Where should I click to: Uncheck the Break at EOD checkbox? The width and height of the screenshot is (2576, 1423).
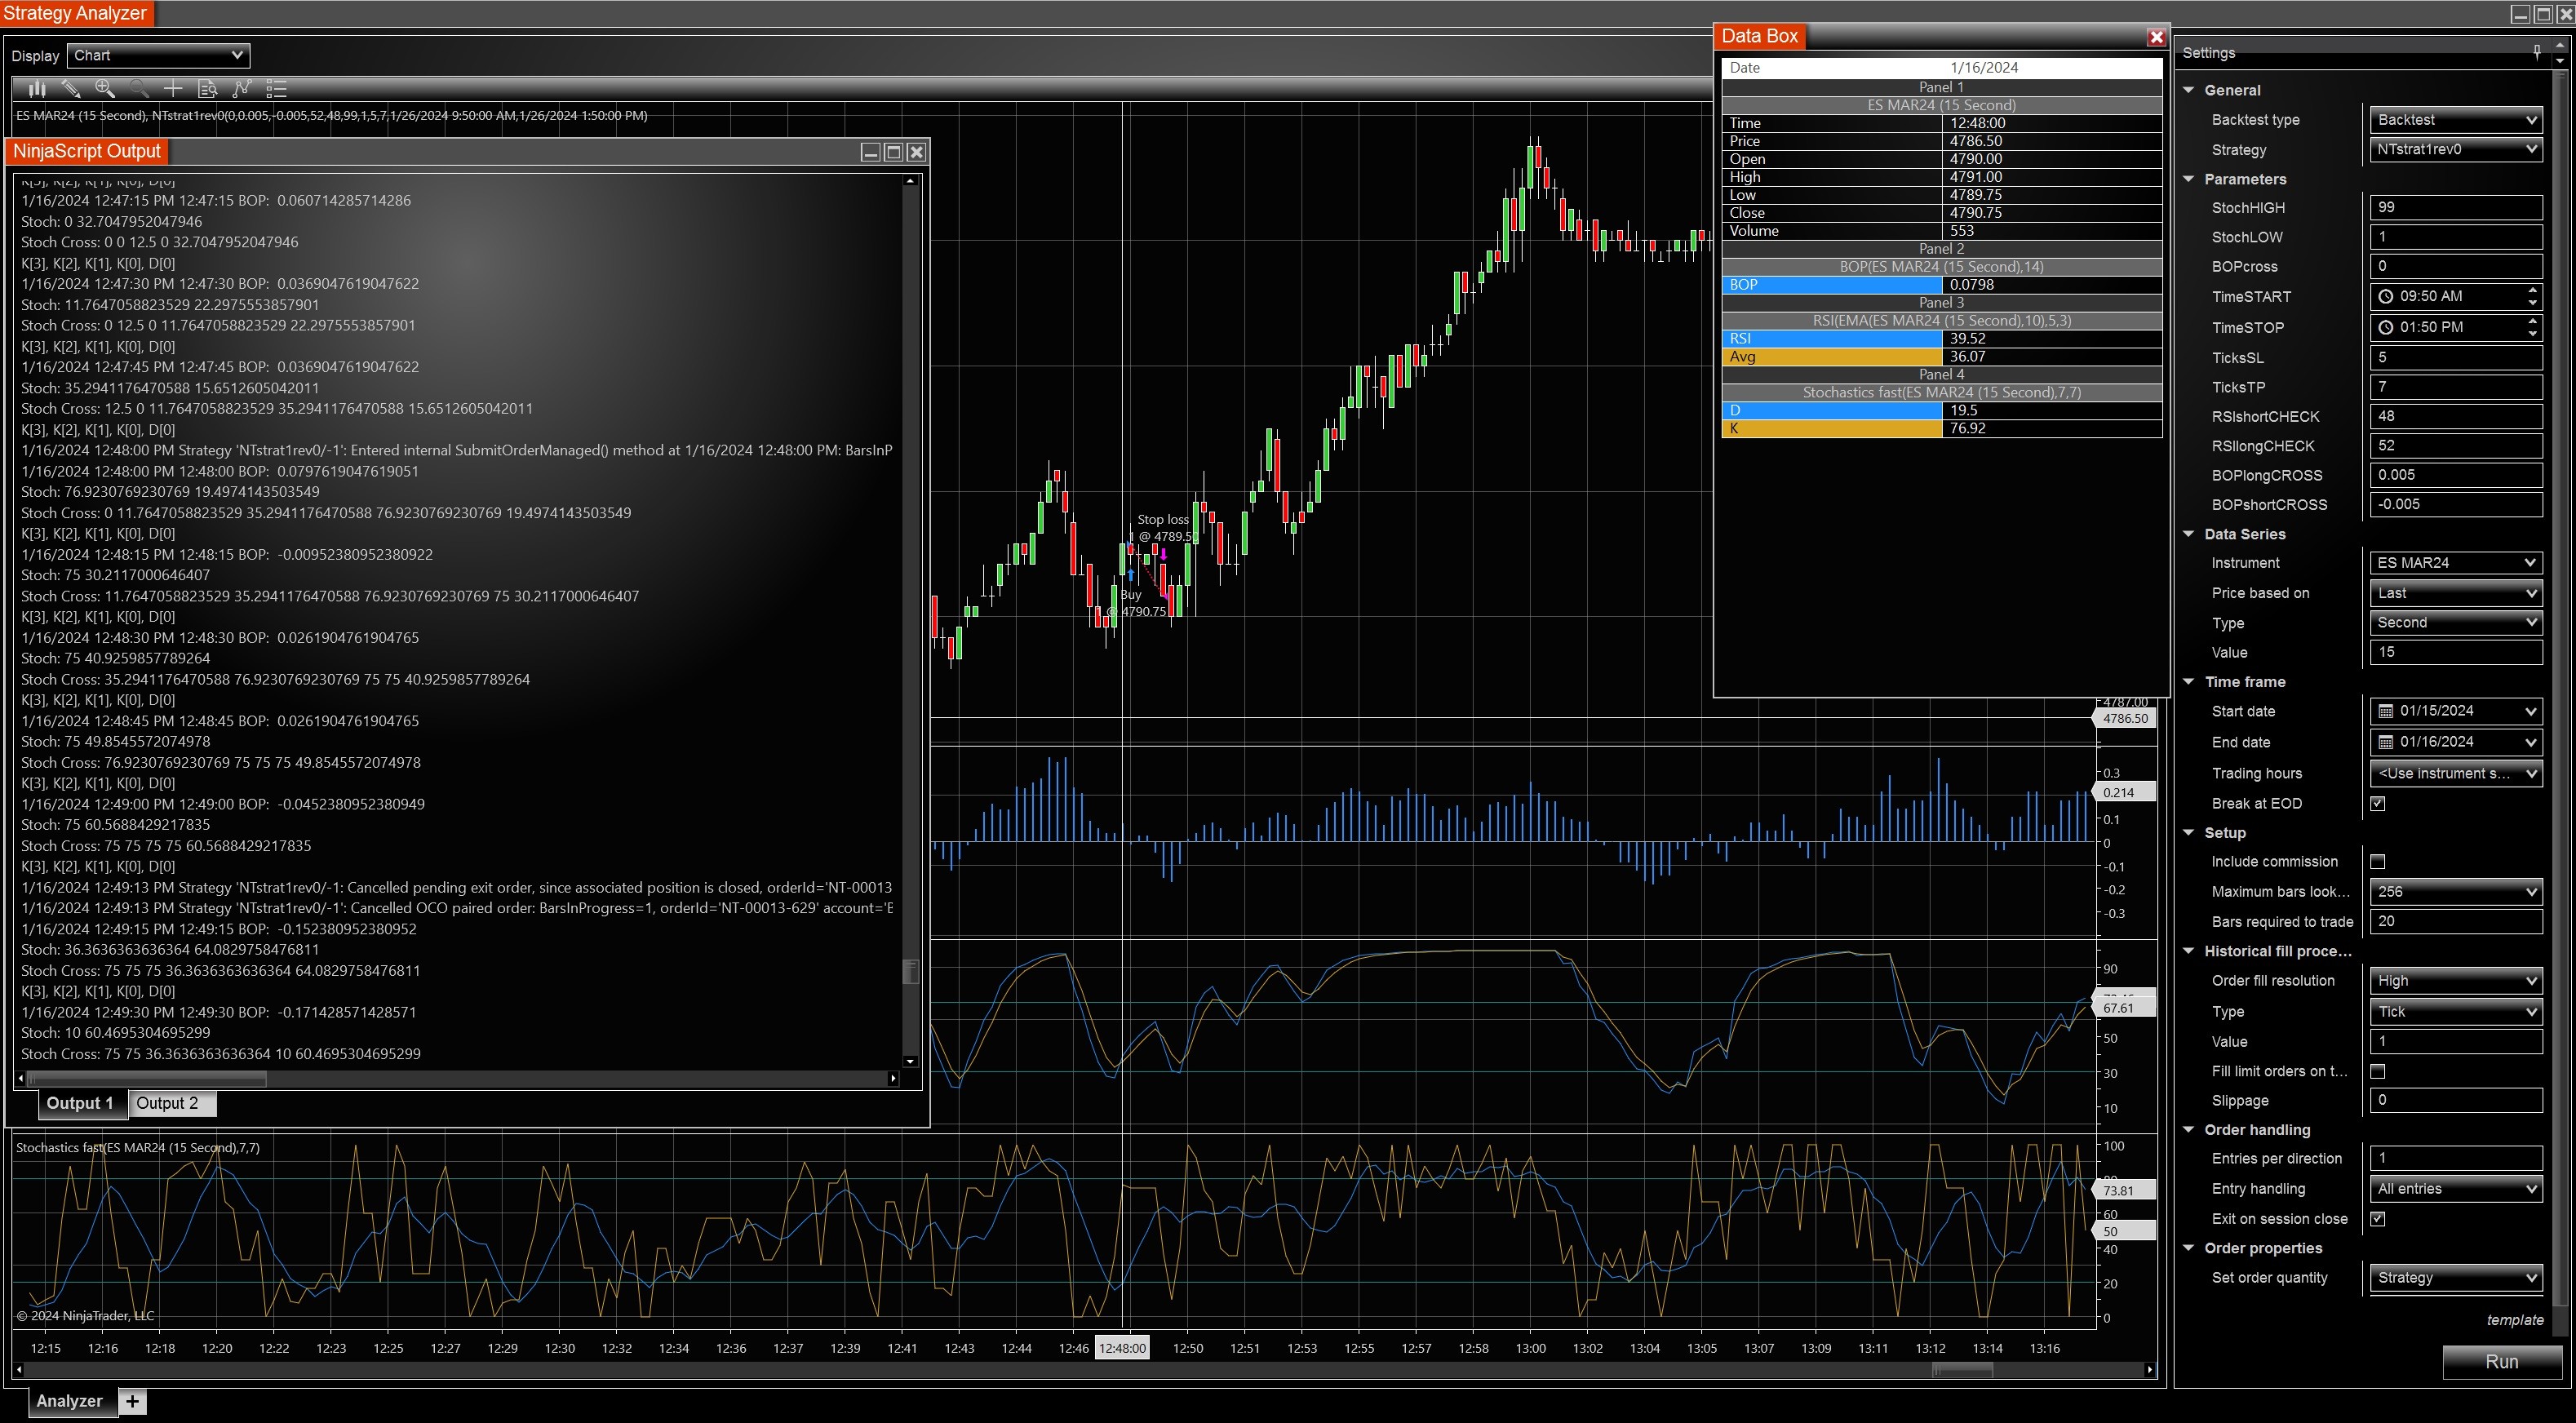(2378, 803)
